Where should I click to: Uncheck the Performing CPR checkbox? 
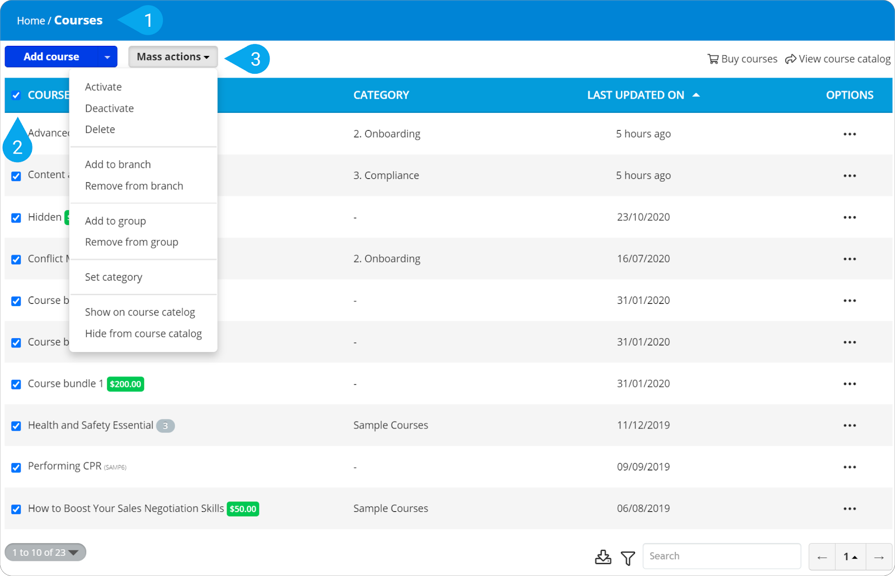(16, 468)
